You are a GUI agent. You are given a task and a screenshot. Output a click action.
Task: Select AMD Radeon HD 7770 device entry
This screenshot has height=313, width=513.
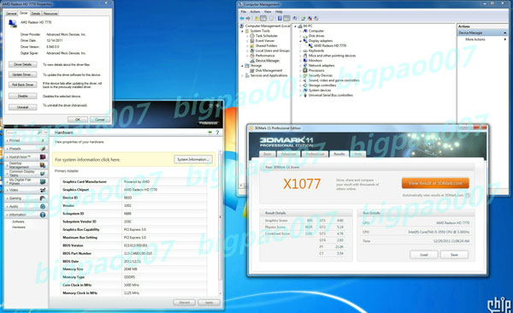(x=330, y=45)
